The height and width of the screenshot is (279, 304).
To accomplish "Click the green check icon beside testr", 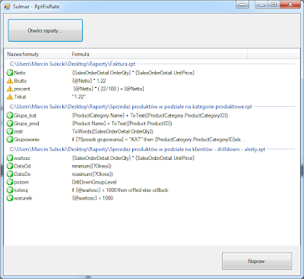I will pyautogui.click(x=10, y=131).
